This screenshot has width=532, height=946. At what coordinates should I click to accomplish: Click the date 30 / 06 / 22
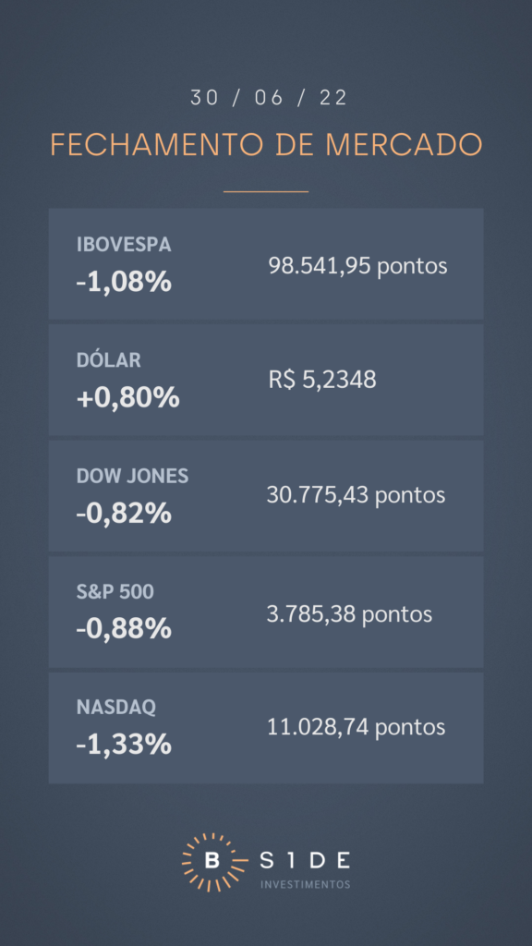(269, 98)
